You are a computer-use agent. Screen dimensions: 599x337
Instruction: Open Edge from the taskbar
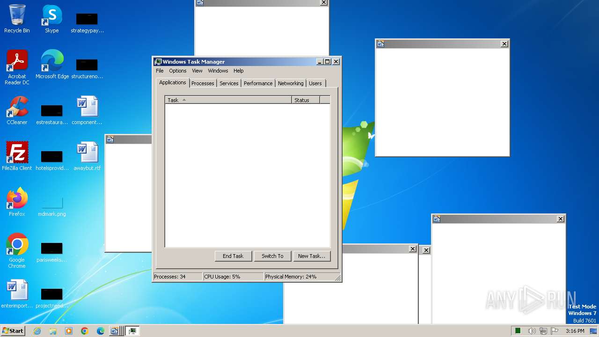tap(101, 331)
